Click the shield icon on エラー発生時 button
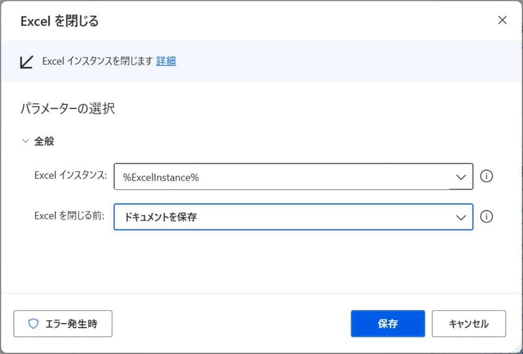Viewport: 523px width, 354px height. [x=34, y=324]
